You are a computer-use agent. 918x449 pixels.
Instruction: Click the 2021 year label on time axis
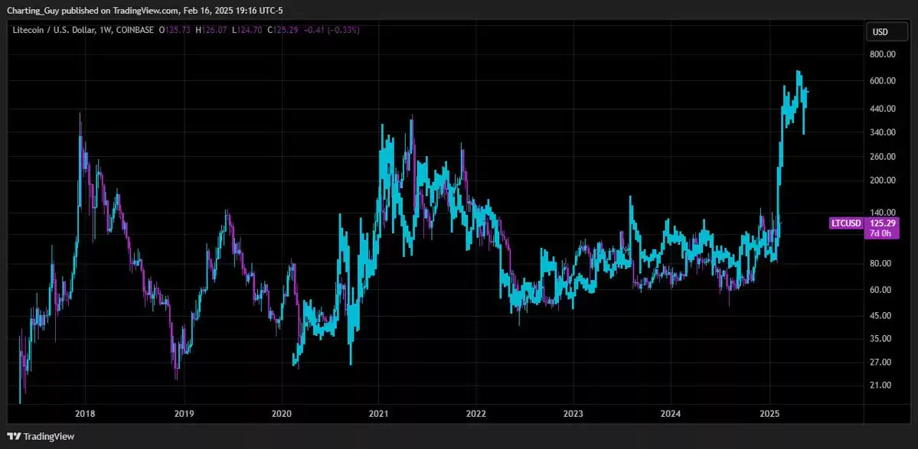[378, 413]
